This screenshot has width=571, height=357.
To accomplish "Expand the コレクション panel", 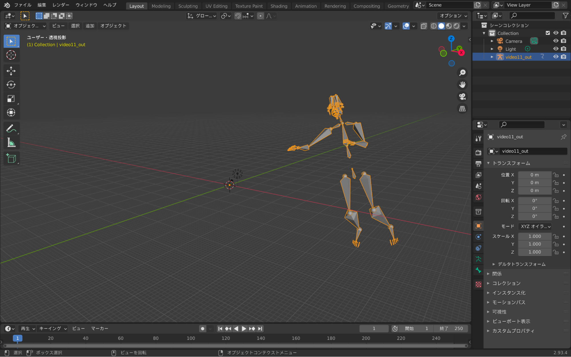I will coord(506,283).
